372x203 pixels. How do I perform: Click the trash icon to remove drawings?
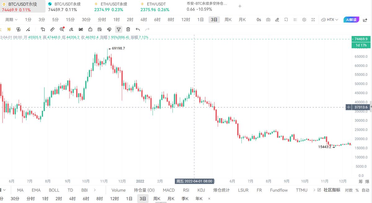tap(128, 29)
